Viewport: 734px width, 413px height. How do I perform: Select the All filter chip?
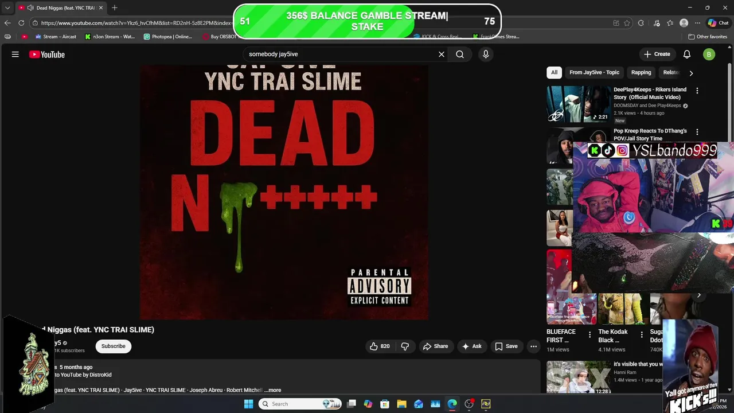coord(554,72)
